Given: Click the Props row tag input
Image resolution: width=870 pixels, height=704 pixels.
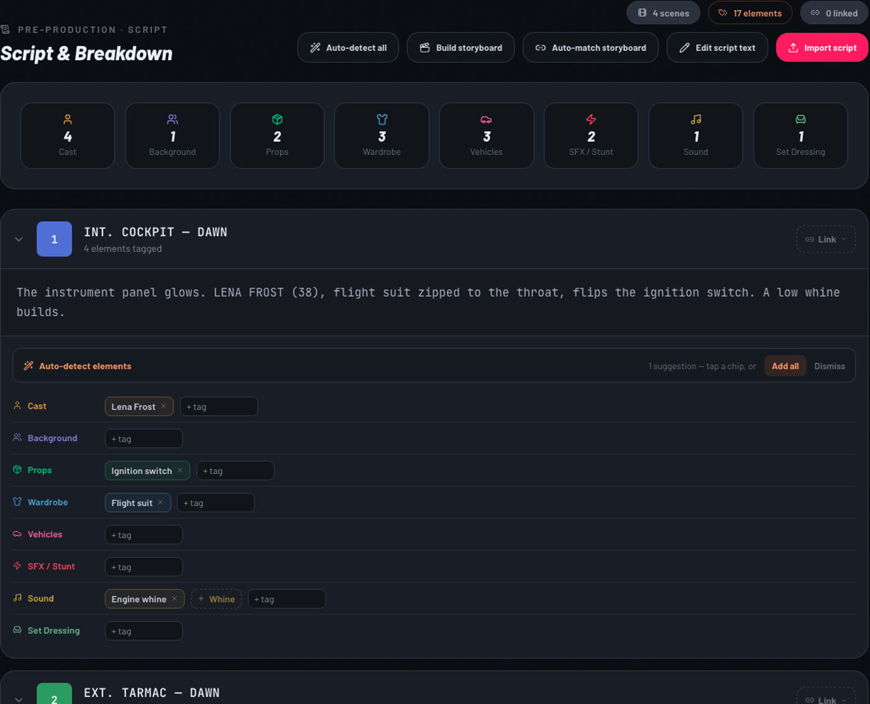Looking at the screenshot, I should pyautogui.click(x=235, y=471).
